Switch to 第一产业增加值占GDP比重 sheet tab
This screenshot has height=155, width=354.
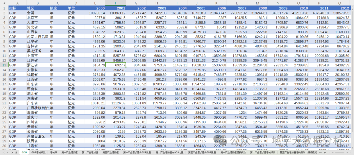point(137,152)
